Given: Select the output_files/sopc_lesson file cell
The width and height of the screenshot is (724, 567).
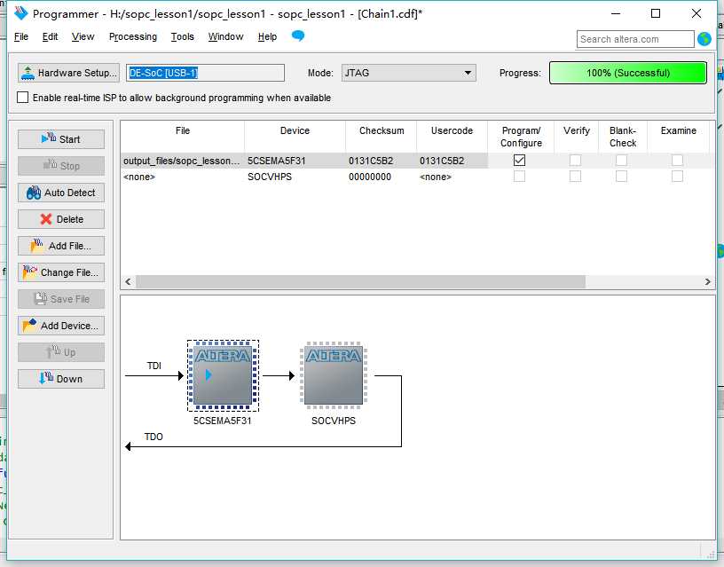Looking at the screenshot, I should tap(182, 161).
